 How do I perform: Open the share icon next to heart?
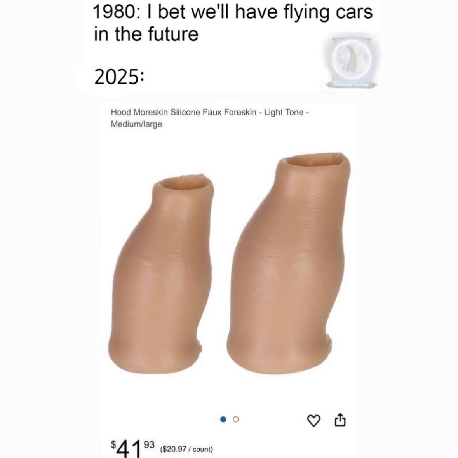tap(340, 420)
